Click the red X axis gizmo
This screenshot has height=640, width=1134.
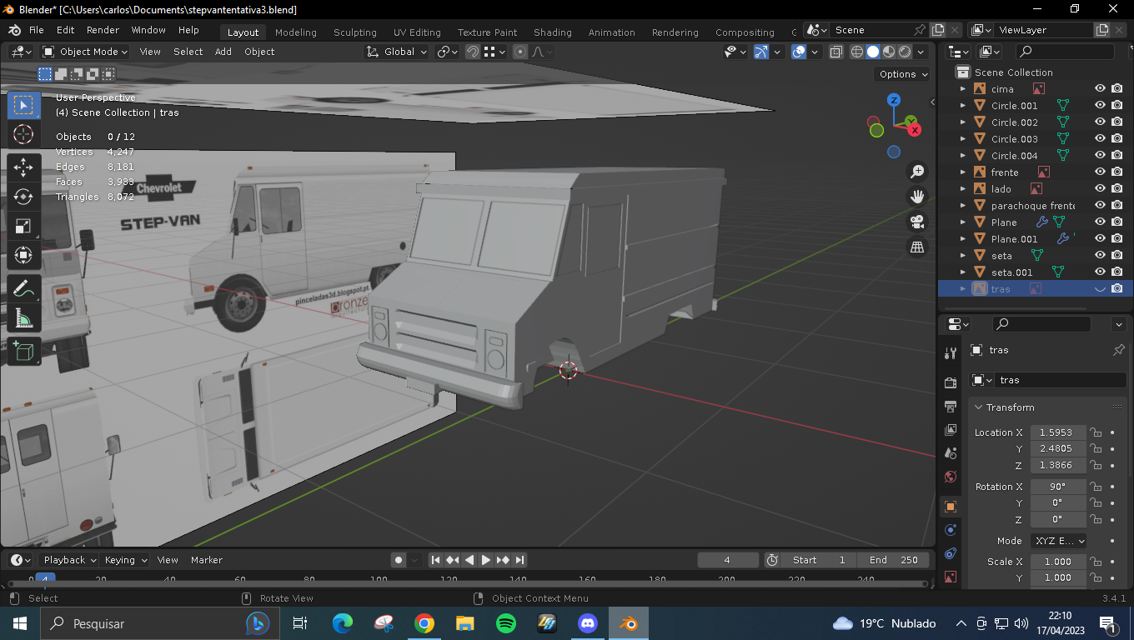[915, 130]
